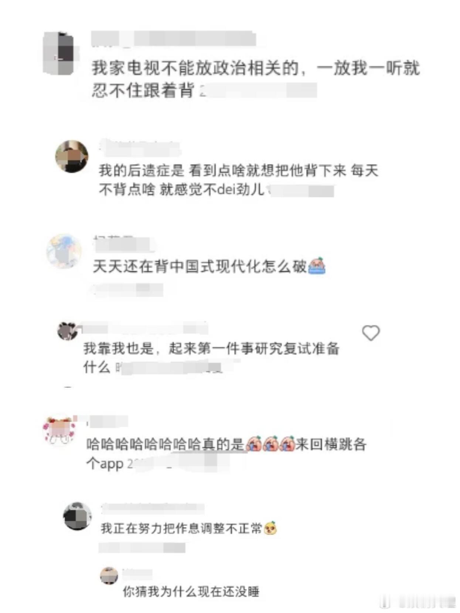The width and height of the screenshot is (460, 613).
Task: Open avatar beside 我正在努力把作息调整不正常
Action: point(77,516)
